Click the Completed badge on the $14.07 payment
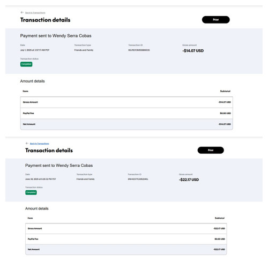This screenshot has height=268, width=268. click(26, 64)
